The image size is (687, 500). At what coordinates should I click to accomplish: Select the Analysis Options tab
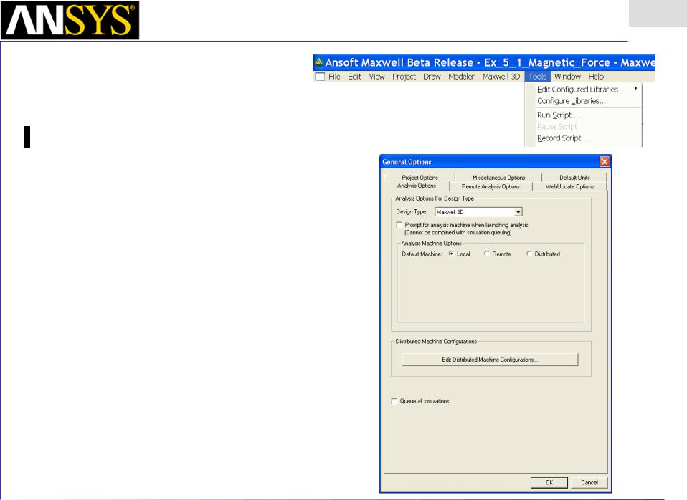(x=417, y=186)
